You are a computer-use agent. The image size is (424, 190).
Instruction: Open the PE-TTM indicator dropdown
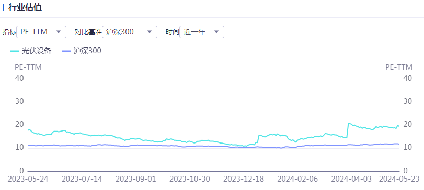coord(41,32)
